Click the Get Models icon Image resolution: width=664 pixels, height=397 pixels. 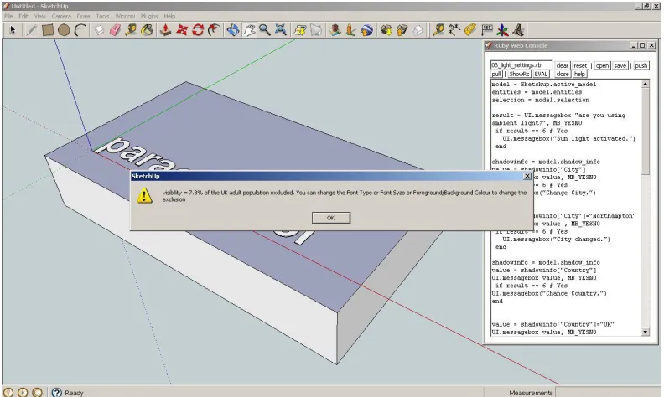point(386,30)
